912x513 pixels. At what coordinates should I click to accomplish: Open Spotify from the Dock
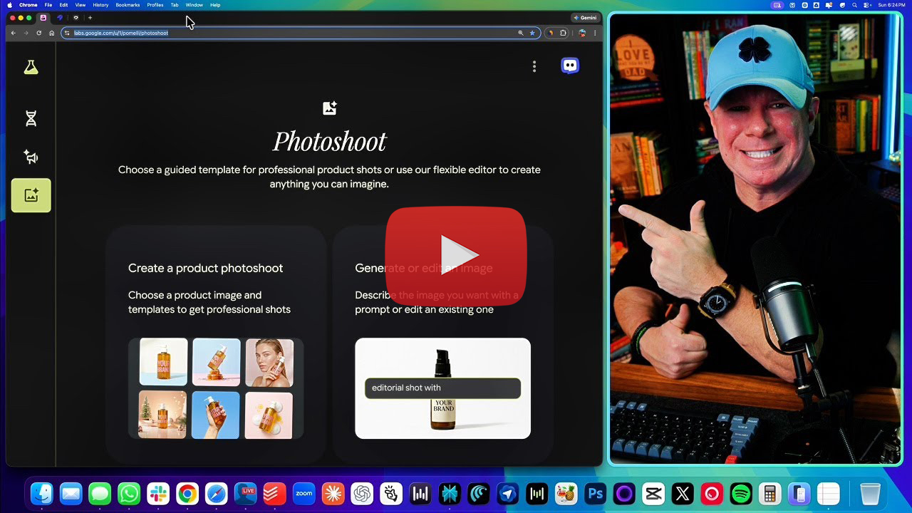[741, 494]
